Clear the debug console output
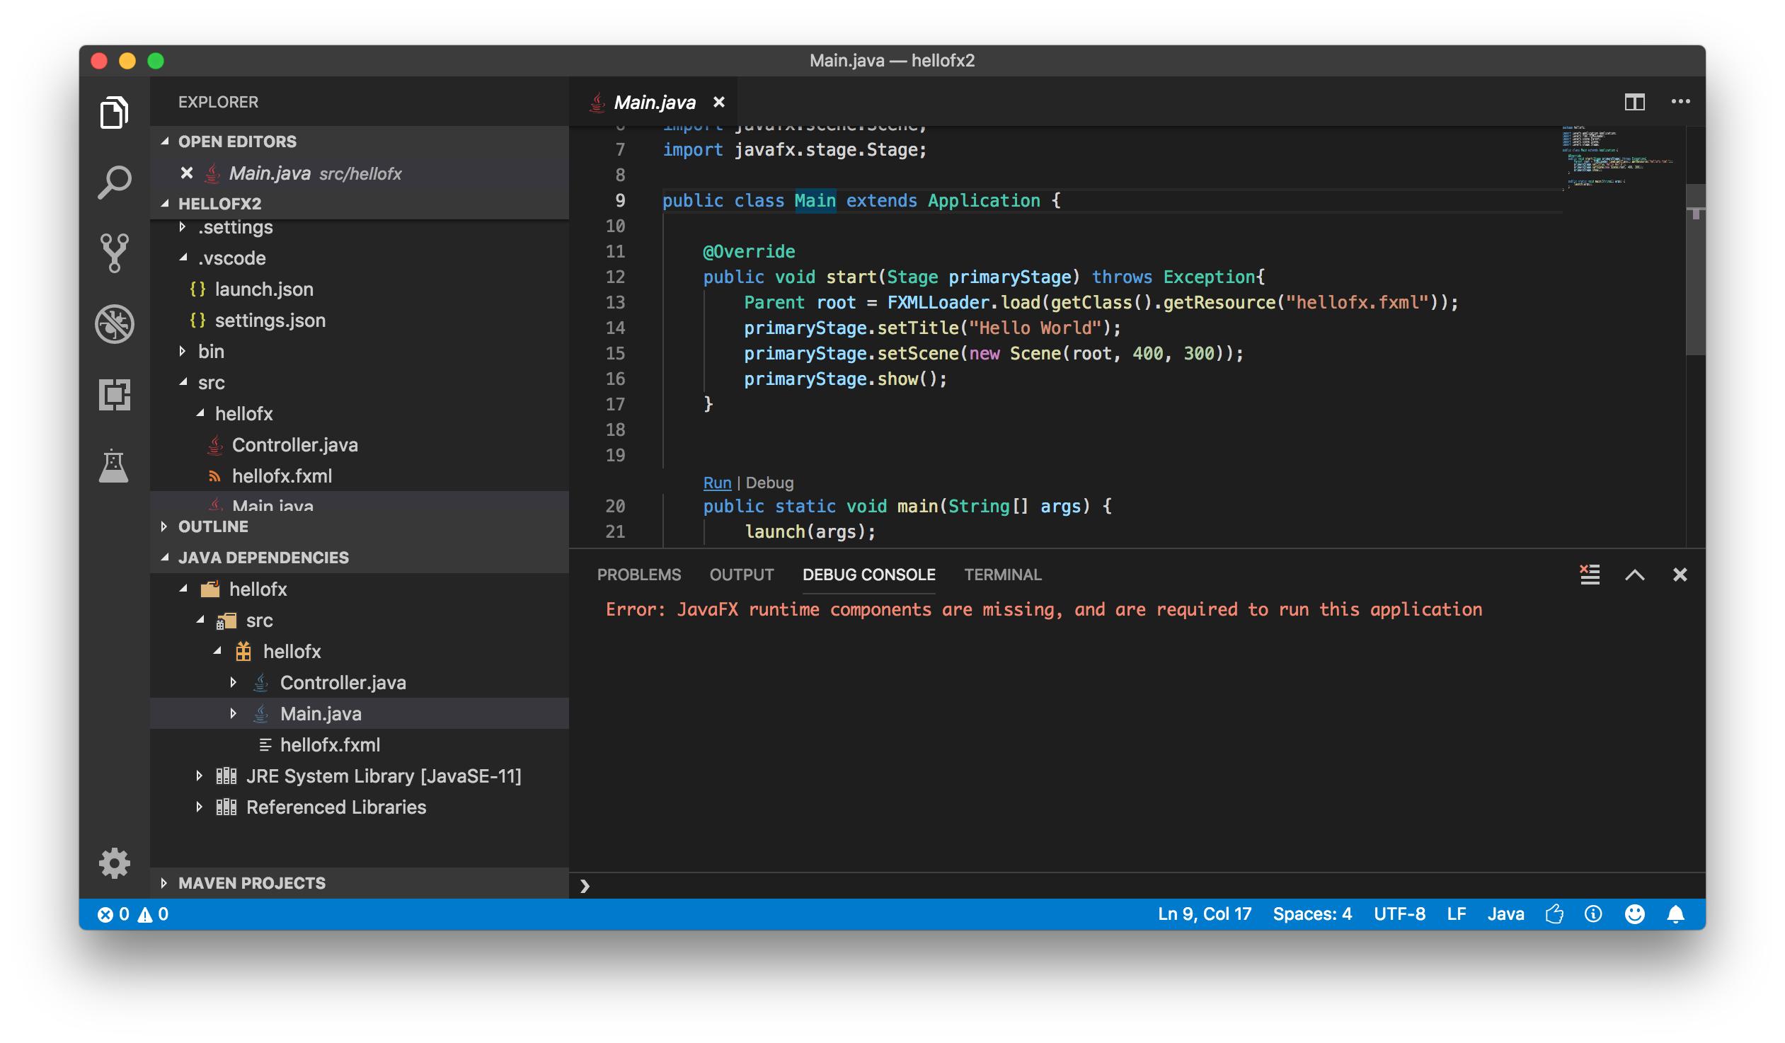The width and height of the screenshot is (1785, 1043). coord(1590,575)
